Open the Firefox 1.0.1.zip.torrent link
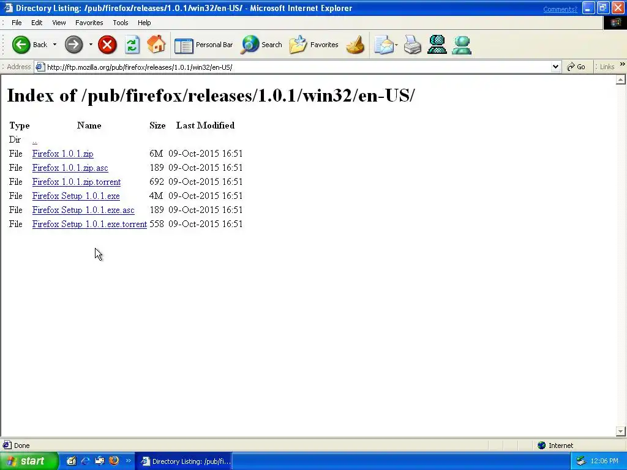Screen dimensions: 627x470 77,182
